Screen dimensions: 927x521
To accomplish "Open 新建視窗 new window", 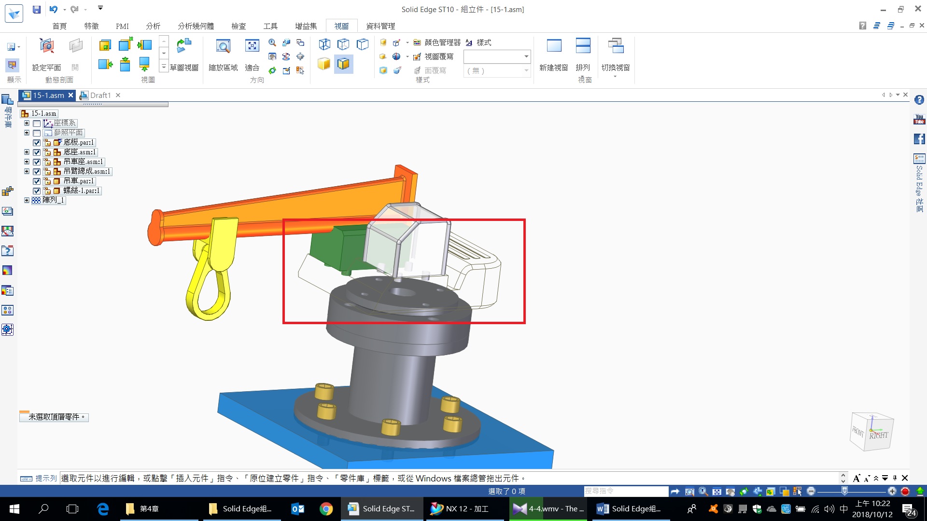I will click(554, 47).
